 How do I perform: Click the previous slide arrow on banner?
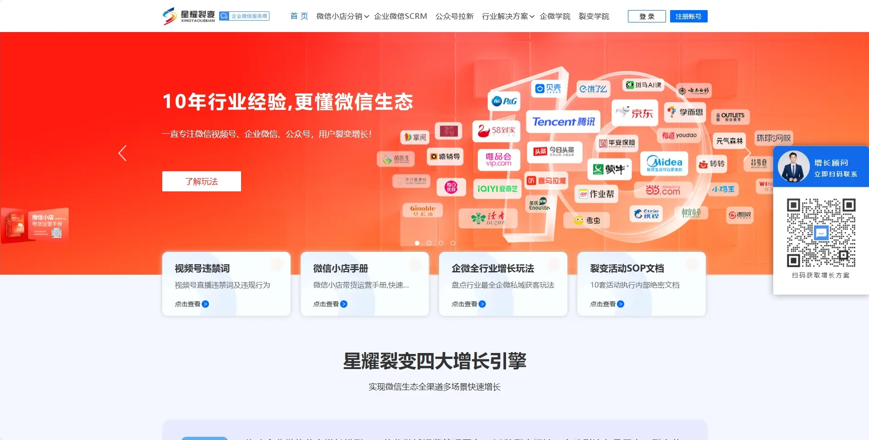pos(122,153)
